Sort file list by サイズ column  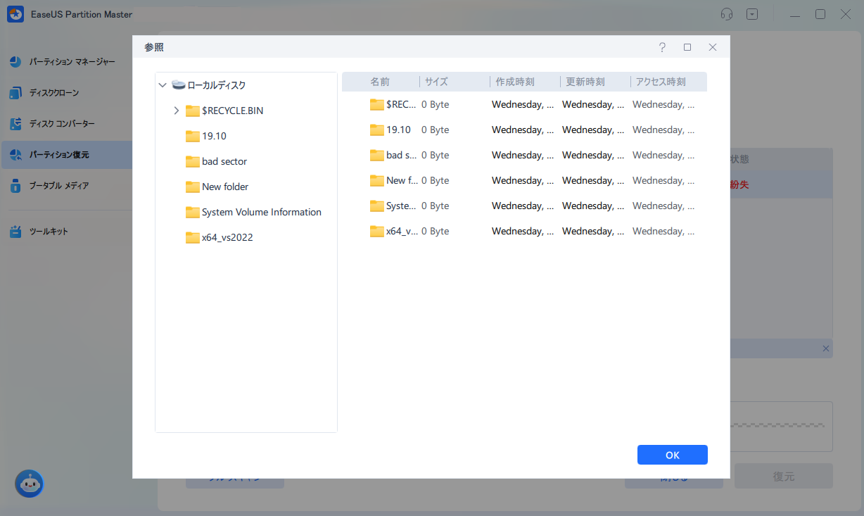tap(436, 82)
